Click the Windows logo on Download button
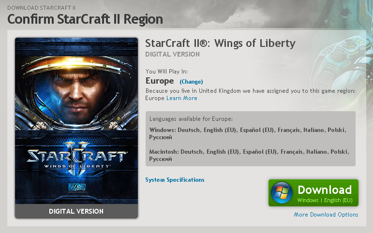Viewport: 373px width, 233px height. click(282, 193)
